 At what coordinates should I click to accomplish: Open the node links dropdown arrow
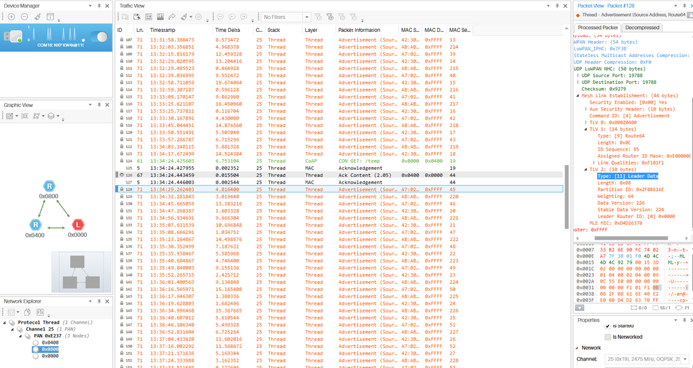click(x=43, y=117)
